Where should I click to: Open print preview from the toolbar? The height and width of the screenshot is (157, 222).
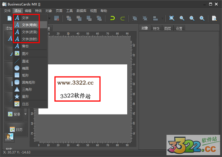(x=214, y=18)
